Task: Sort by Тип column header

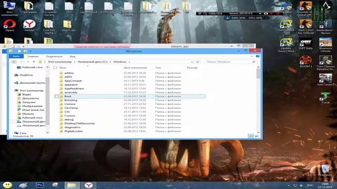Action: 158,68
